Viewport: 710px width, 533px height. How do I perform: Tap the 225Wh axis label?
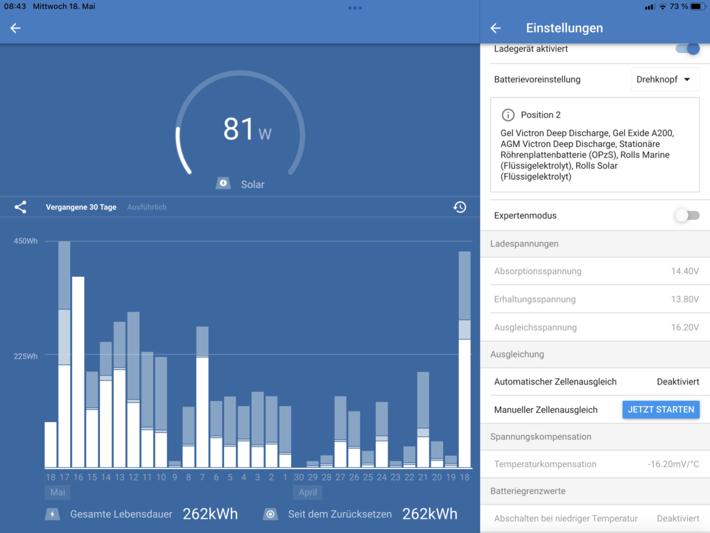[x=26, y=356]
